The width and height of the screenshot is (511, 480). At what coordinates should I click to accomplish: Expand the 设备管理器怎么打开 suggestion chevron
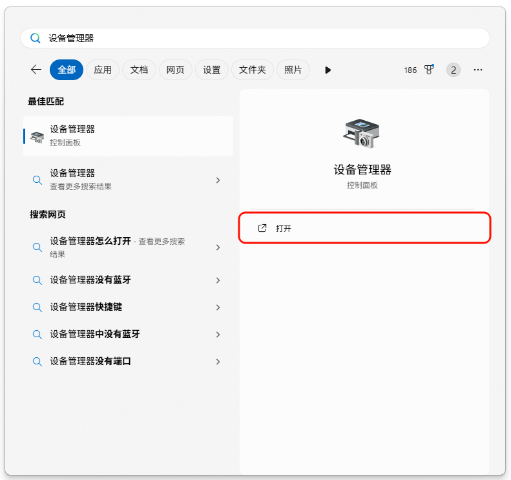coord(218,247)
